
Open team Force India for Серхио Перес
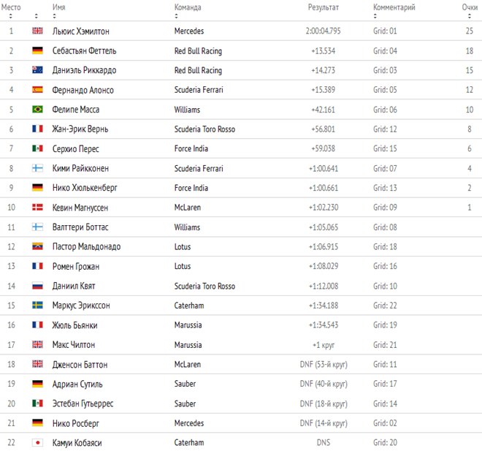[x=191, y=148]
